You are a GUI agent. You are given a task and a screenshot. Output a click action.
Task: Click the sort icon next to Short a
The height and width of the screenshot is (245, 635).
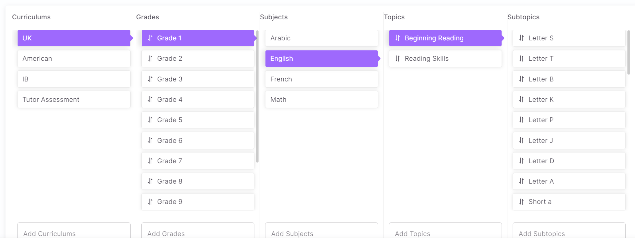(521, 202)
